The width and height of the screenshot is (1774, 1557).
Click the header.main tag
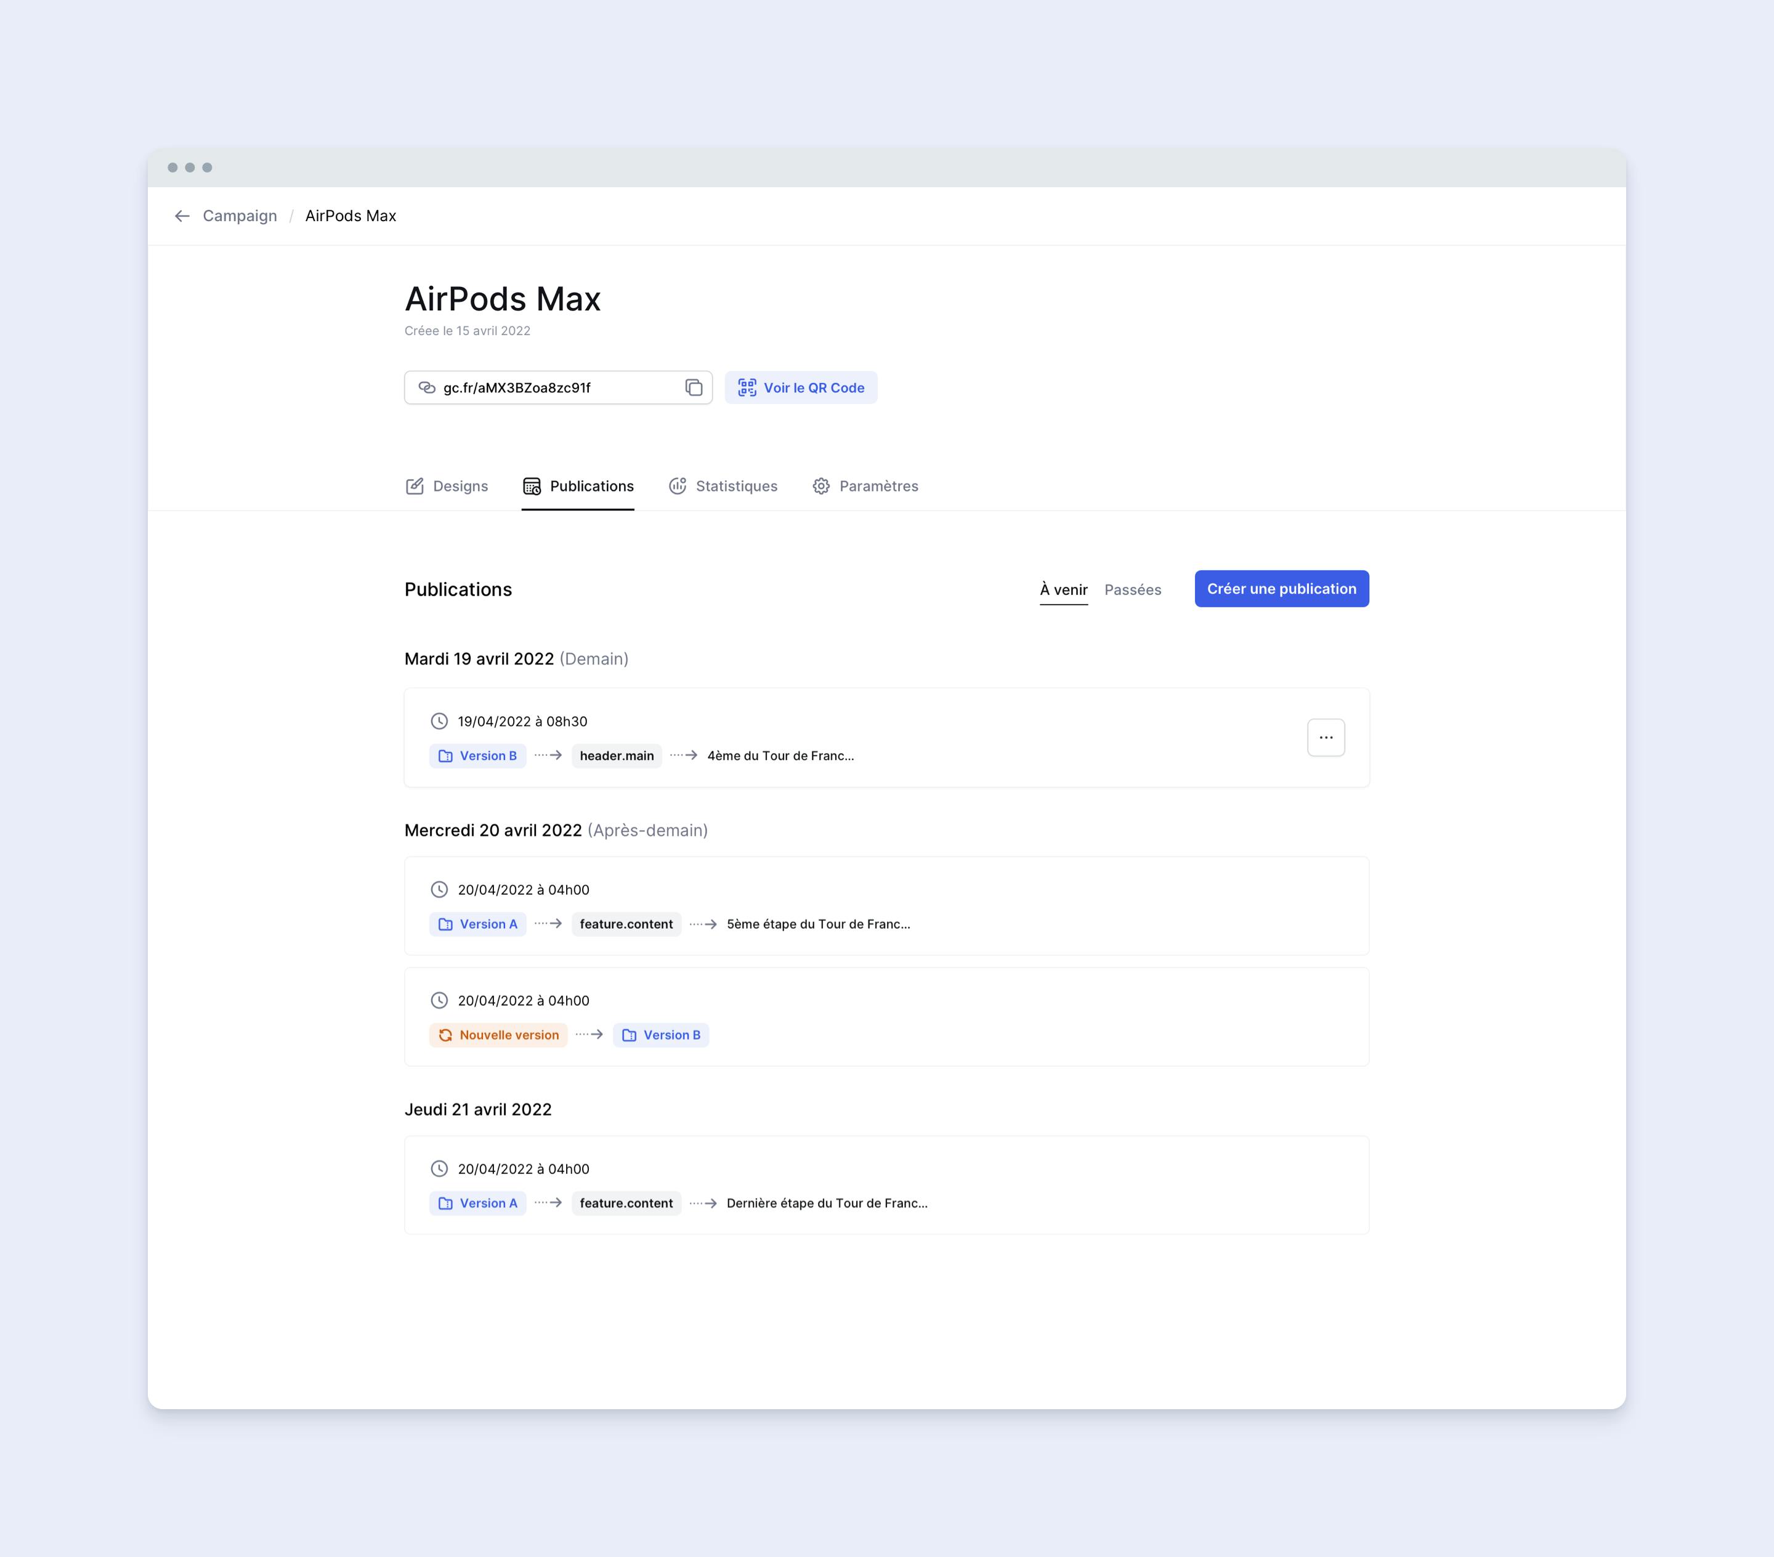(617, 756)
